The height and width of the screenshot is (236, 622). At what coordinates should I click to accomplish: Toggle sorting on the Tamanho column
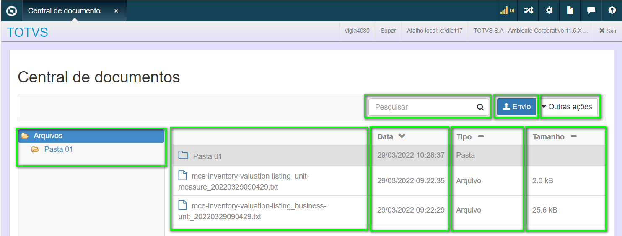pos(574,136)
